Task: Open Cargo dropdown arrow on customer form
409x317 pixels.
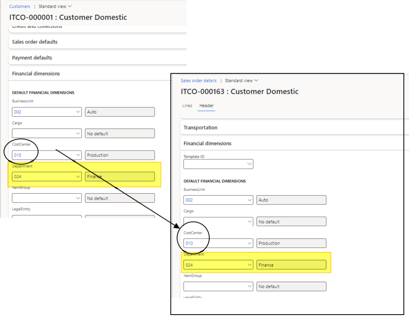Action: (78, 134)
